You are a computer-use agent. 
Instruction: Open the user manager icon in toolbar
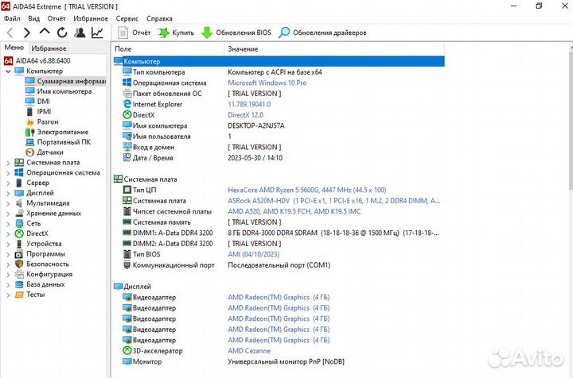coord(80,33)
